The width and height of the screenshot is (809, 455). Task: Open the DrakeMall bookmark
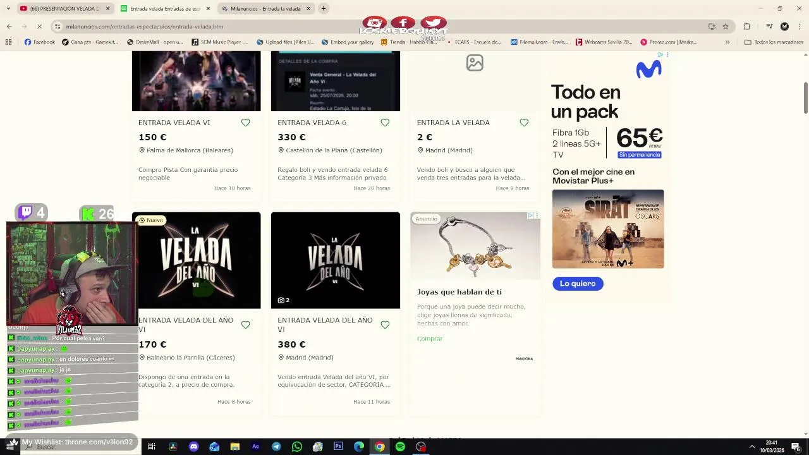point(155,42)
